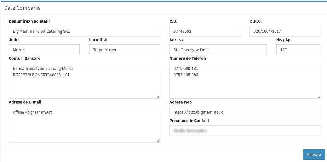
Task: Click the office@bigmamma.ro email text
Action: 33,112
